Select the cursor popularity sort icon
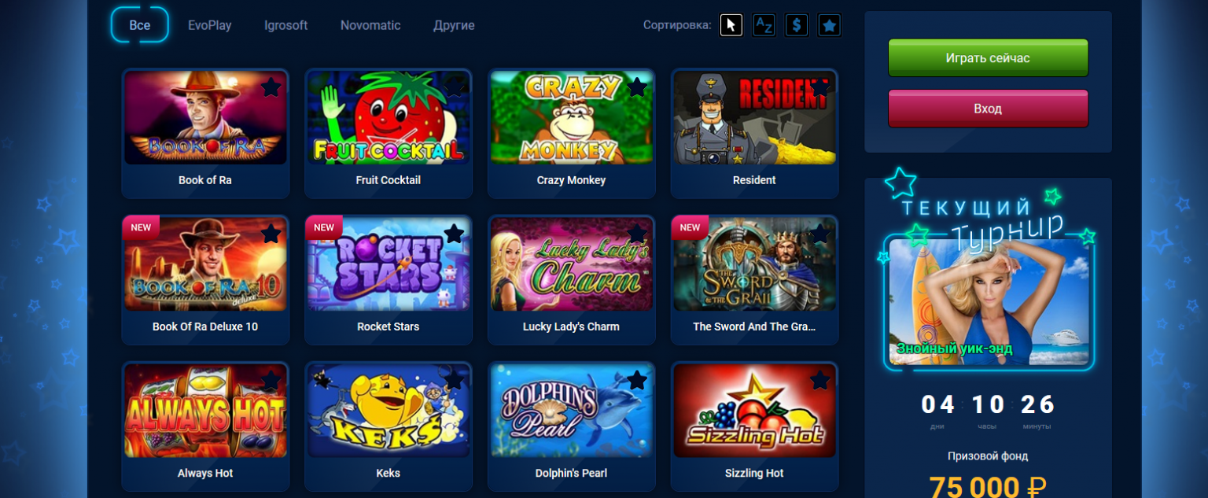The height and width of the screenshot is (498, 1208). pyautogui.click(x=731, y=25)
